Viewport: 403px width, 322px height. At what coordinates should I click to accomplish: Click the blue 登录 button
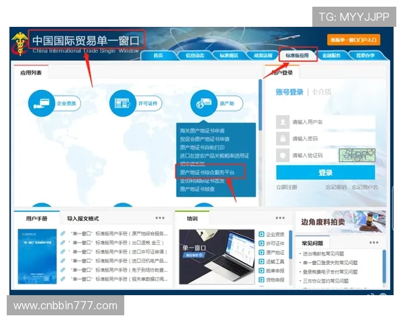325,172
